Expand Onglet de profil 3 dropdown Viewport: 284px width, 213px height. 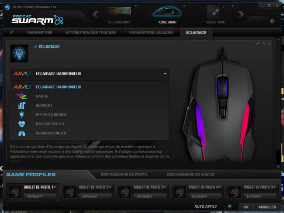pos(165,187)
